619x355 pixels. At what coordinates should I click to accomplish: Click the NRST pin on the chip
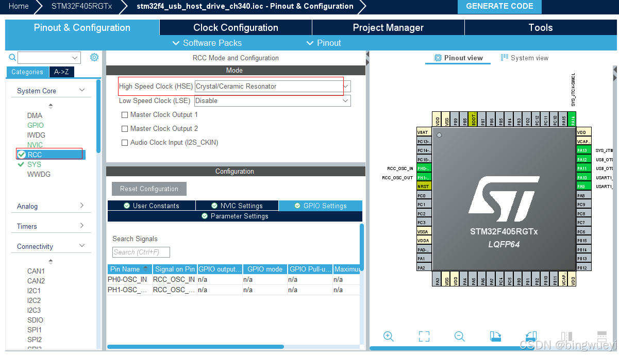(424, 187)
